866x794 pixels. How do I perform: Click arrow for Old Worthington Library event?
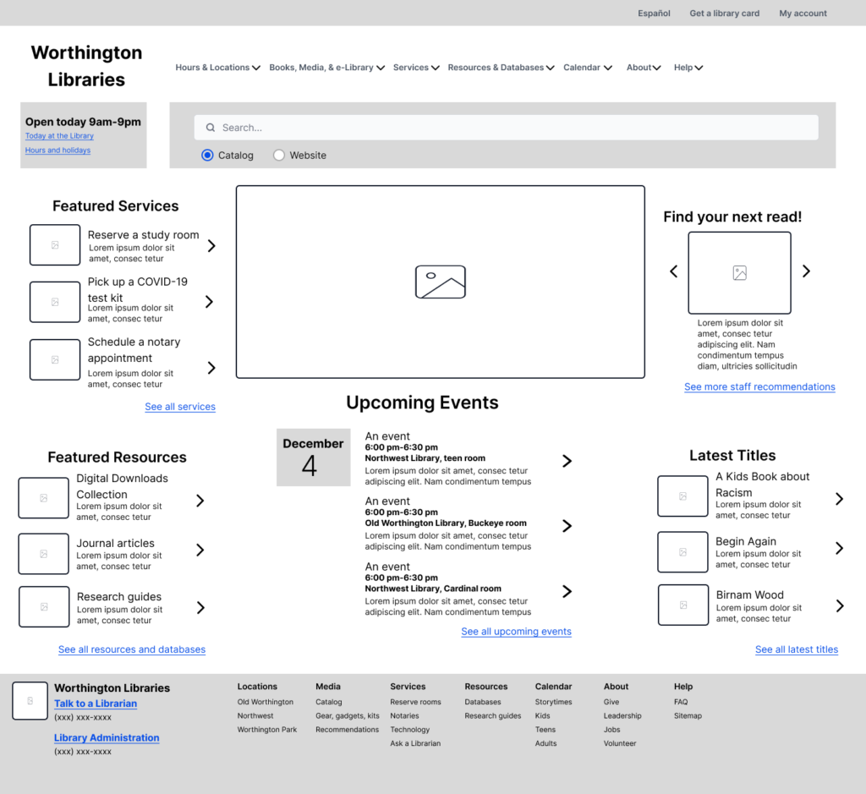567,526
